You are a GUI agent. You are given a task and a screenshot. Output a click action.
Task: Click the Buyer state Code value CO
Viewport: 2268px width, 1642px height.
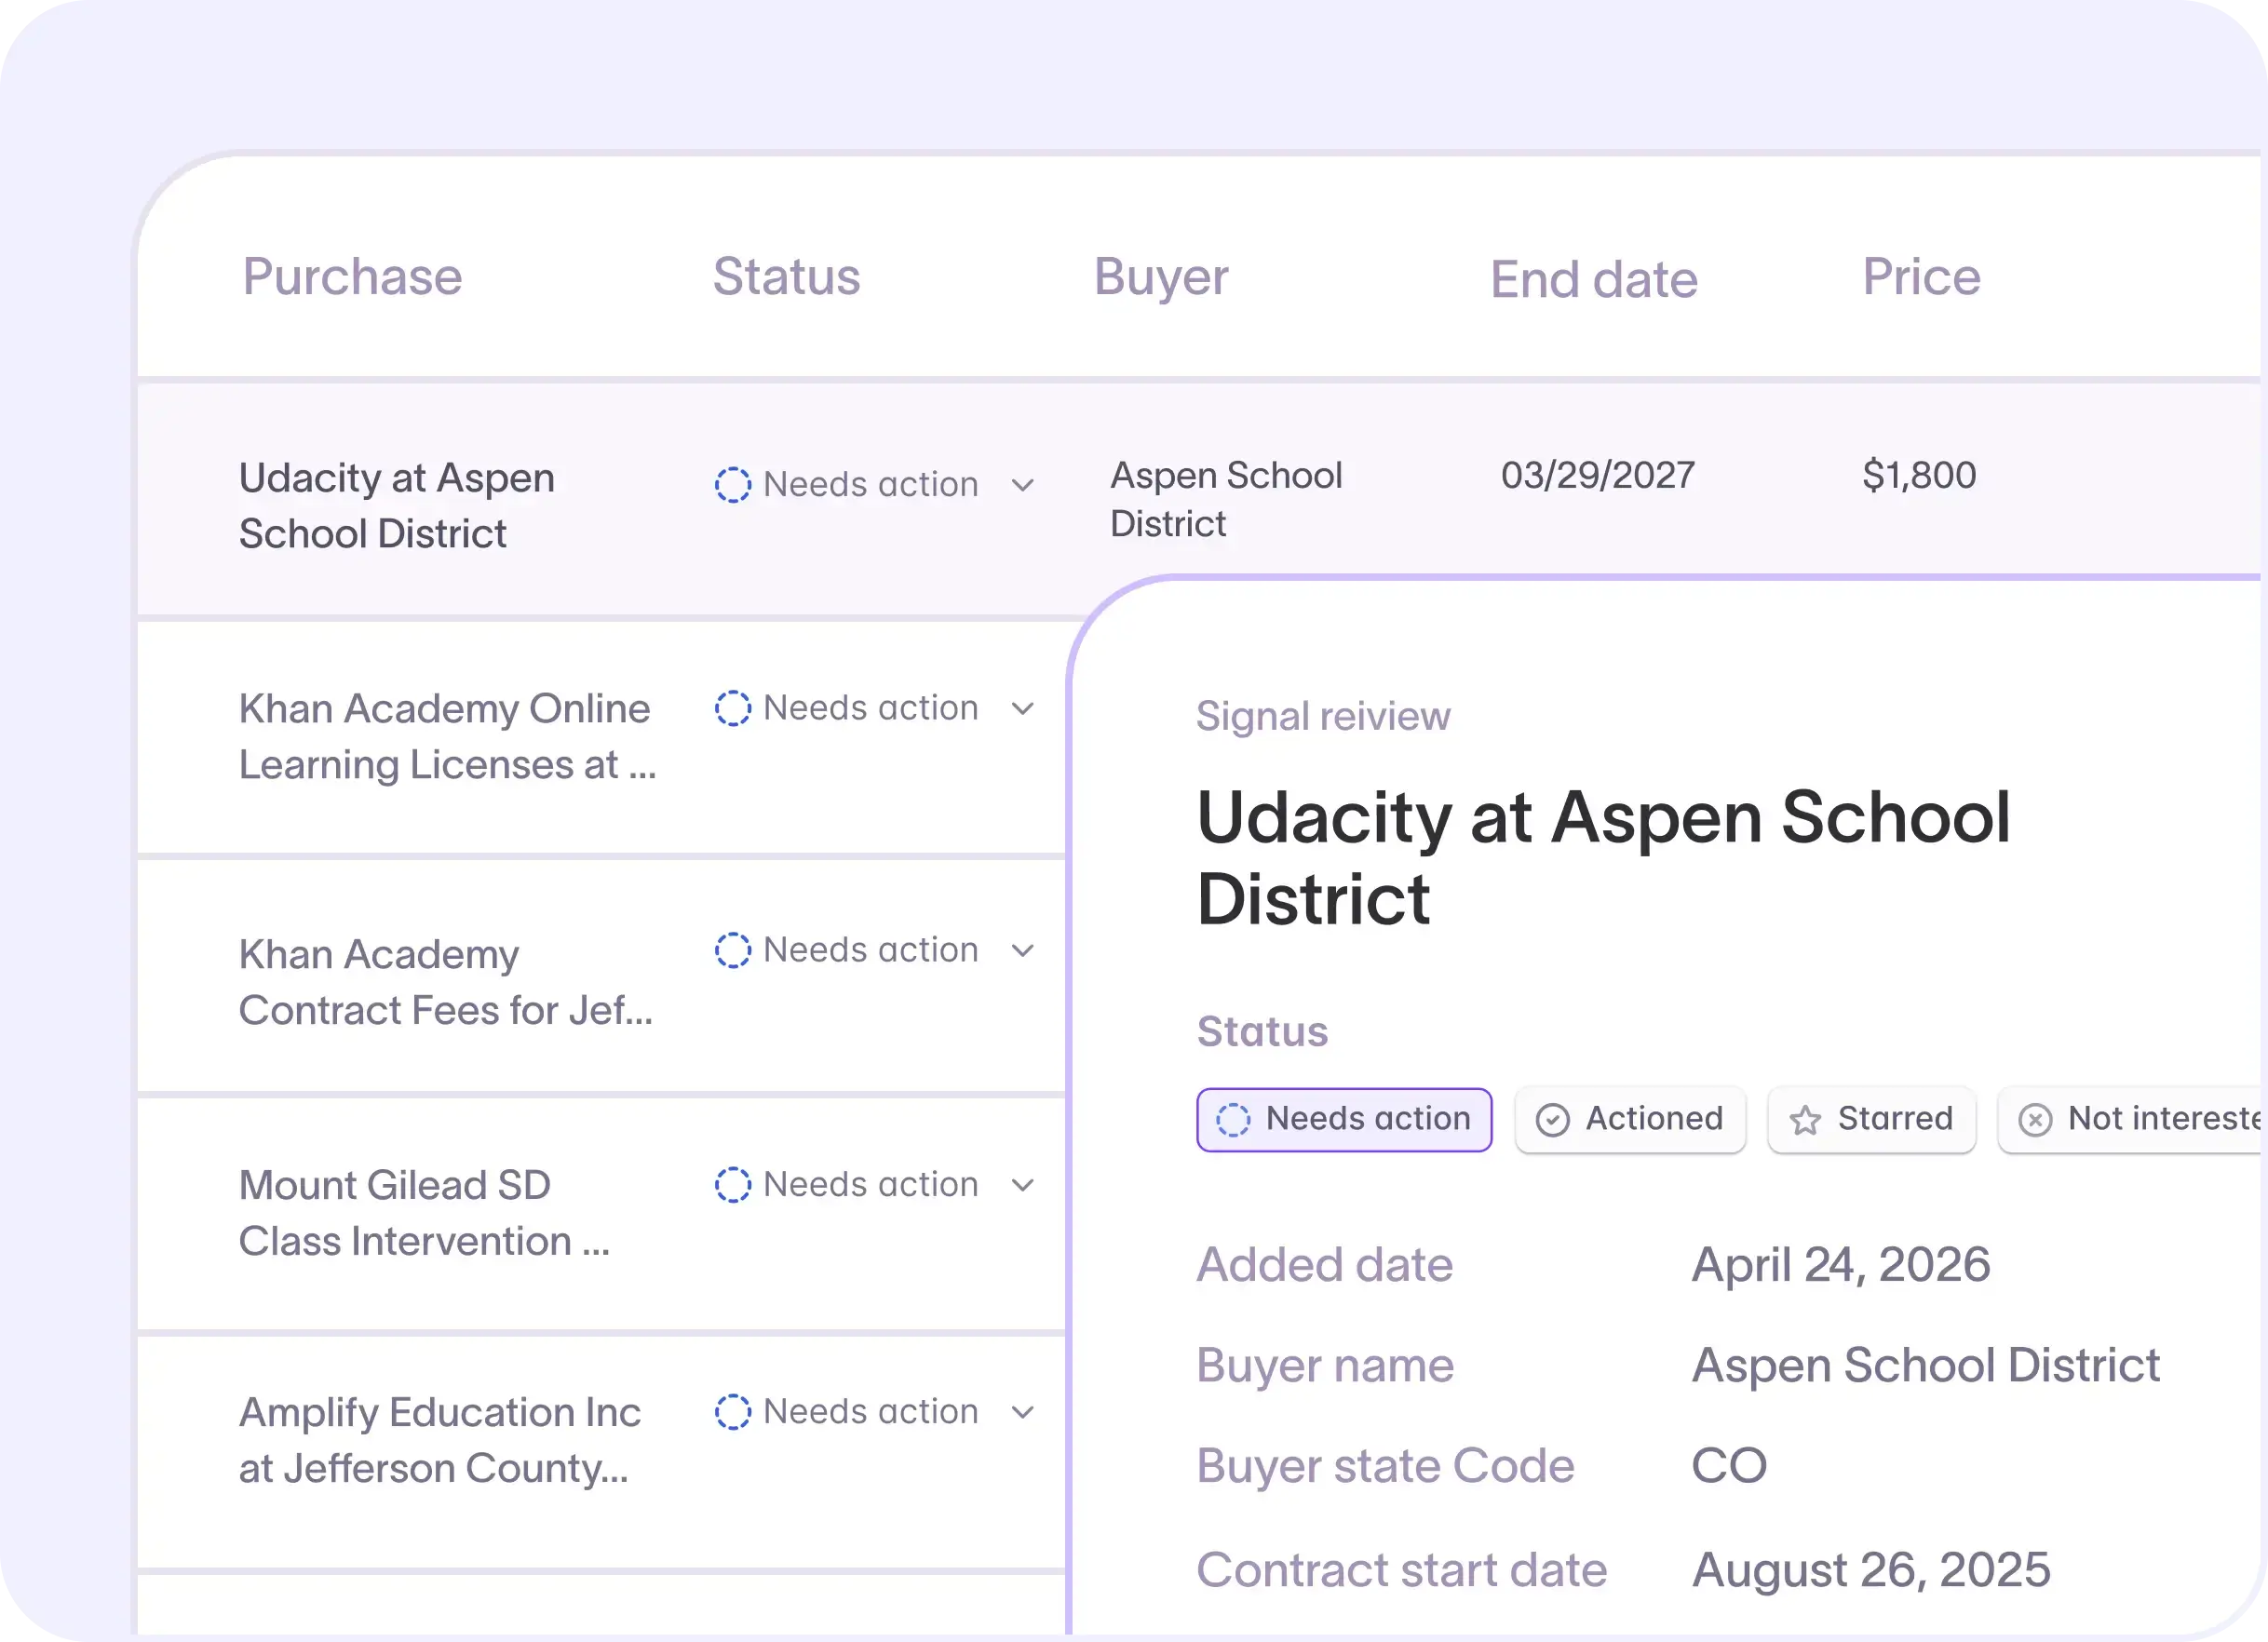1729,1467
